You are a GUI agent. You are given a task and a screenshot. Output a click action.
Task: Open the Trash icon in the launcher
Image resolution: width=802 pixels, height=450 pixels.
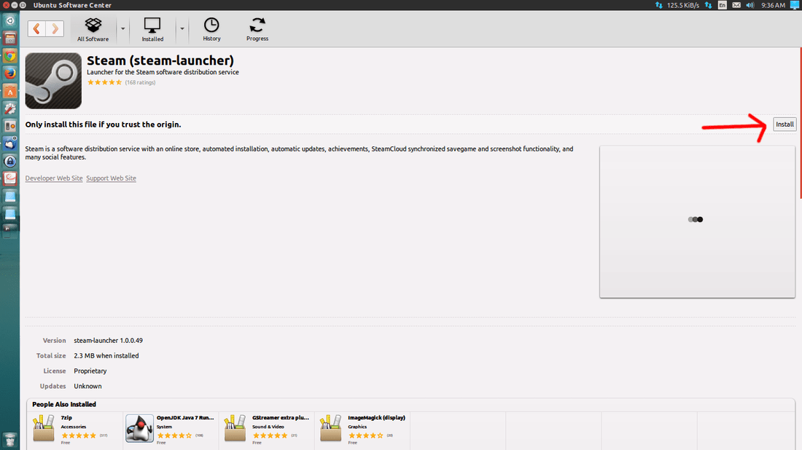click(9, 440)
